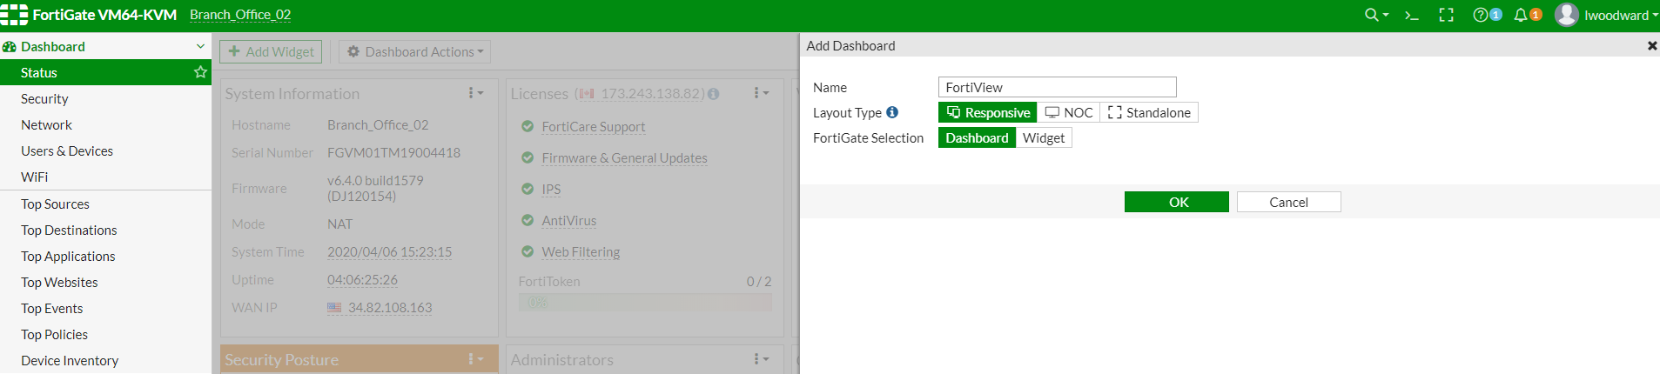
Task: Open Security Posture widget options menu
Action: pyautogui.click(x=475, y=359)
